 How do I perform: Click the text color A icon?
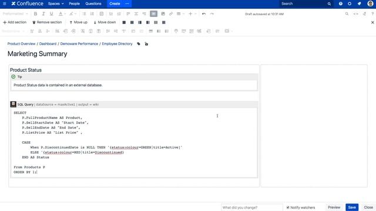pyautogui.click(x=61, y=14)
